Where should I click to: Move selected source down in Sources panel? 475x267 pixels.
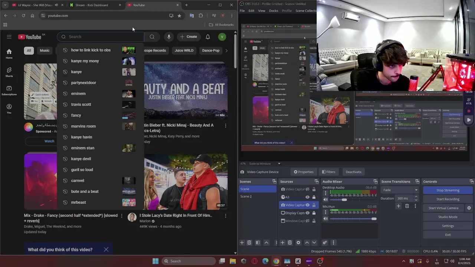coord(314,243)
